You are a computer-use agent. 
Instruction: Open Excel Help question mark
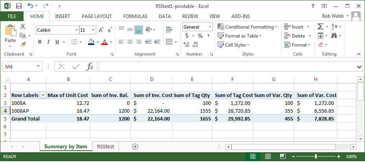tap(313, 6)
